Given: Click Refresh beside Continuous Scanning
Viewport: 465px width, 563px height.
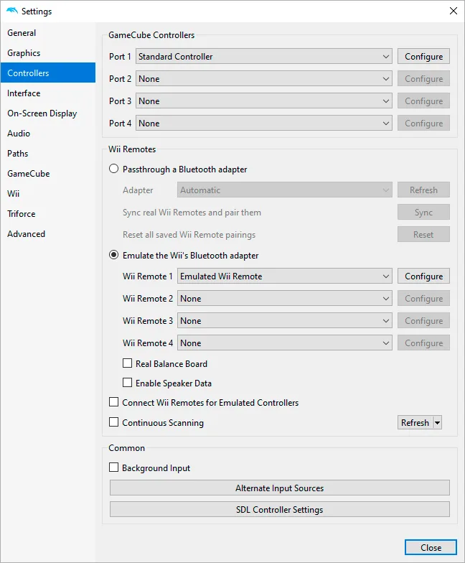Looking at the screenshot, I should point(415,422).
